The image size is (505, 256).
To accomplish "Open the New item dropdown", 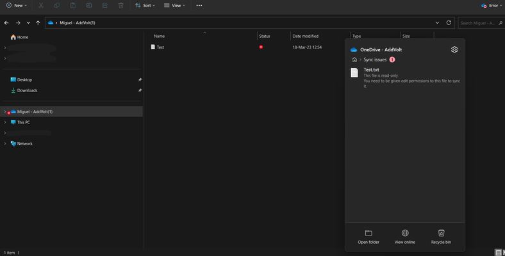I will 17,6.
